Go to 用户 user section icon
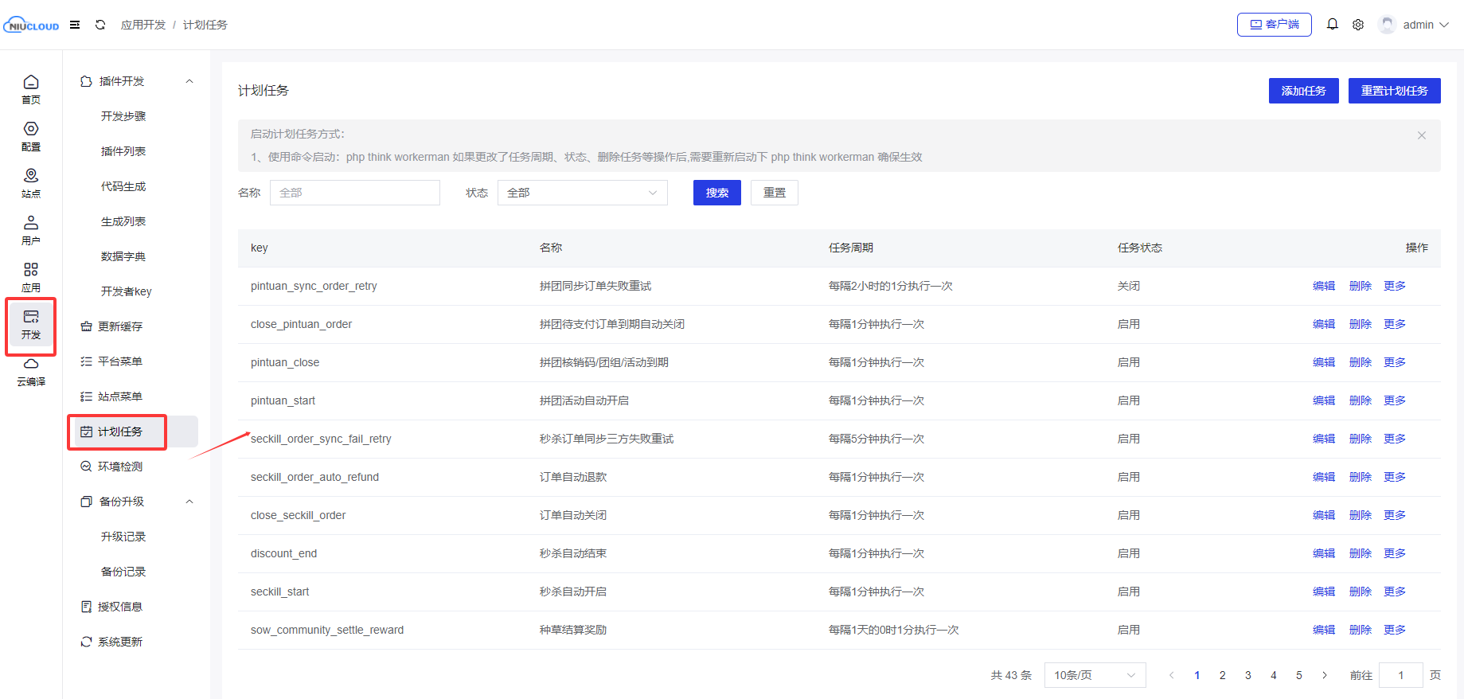The image size is (1464, 699). [x=31, y=229]
